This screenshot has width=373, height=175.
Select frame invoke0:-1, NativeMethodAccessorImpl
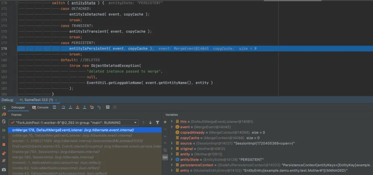pyautogui.click(x=85, y=163)
